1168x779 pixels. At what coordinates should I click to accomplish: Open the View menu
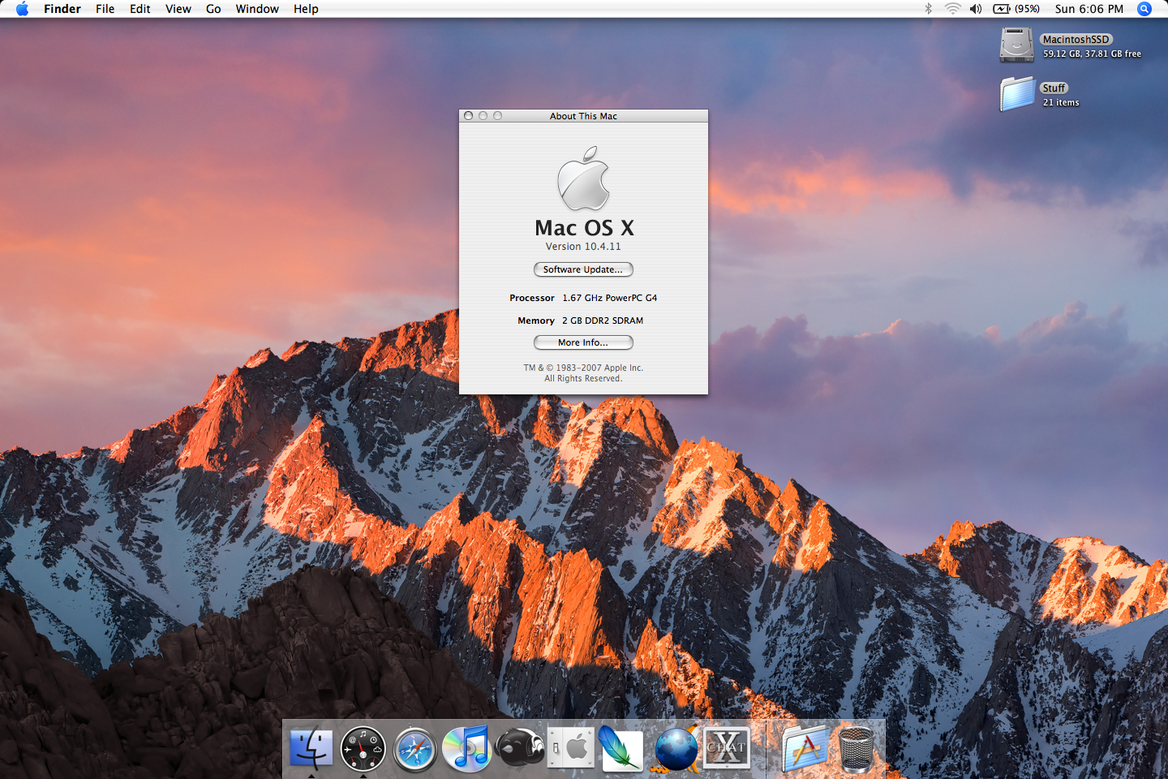coord(178,9)
